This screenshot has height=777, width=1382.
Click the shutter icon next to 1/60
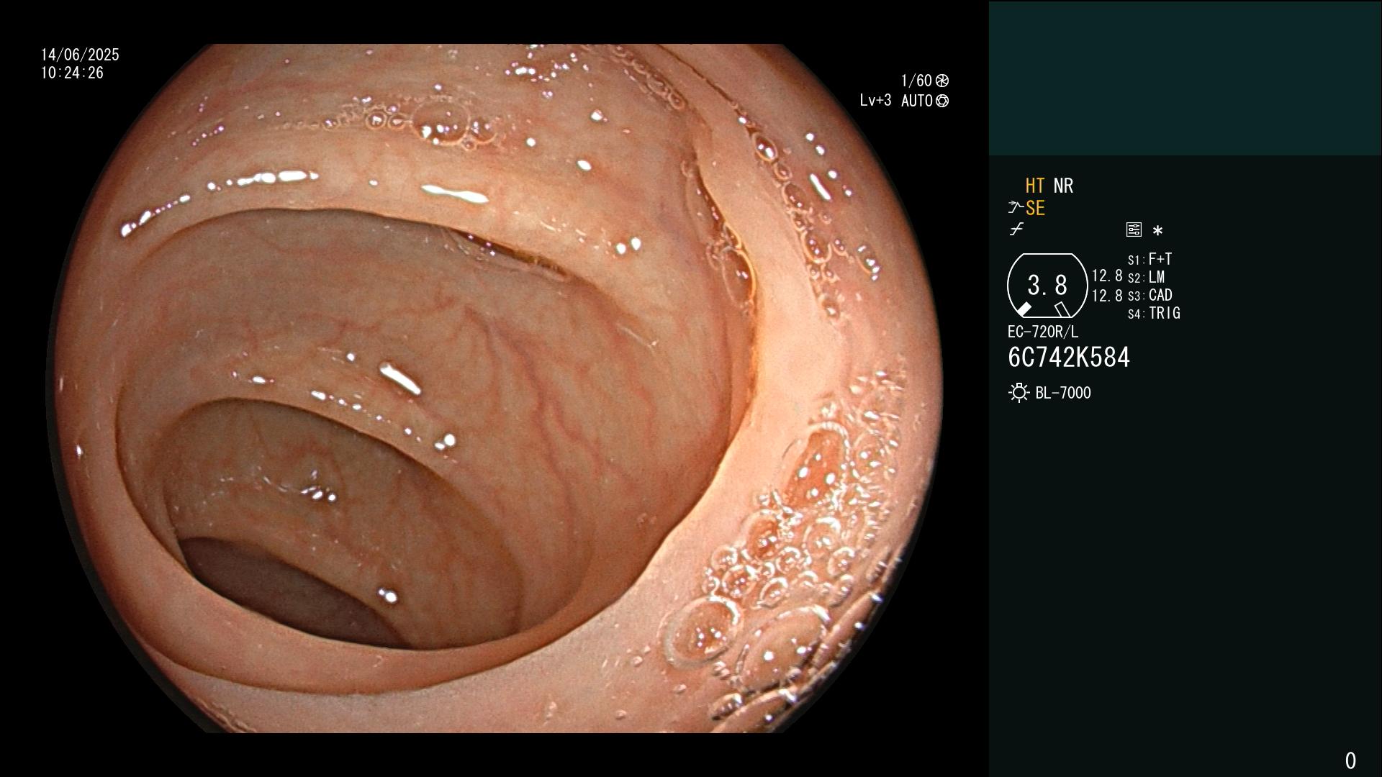942,81
